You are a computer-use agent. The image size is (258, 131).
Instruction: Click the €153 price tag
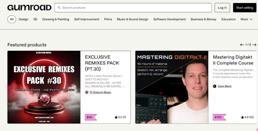coord(219,117)
